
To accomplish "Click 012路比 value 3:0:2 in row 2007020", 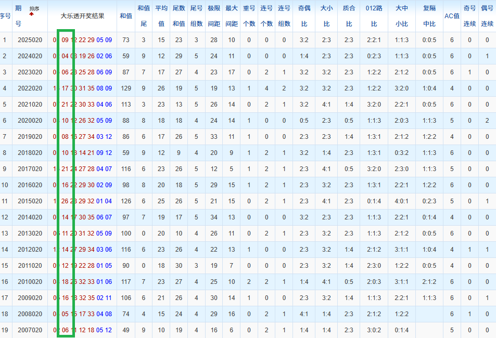I will coord(374,330).
